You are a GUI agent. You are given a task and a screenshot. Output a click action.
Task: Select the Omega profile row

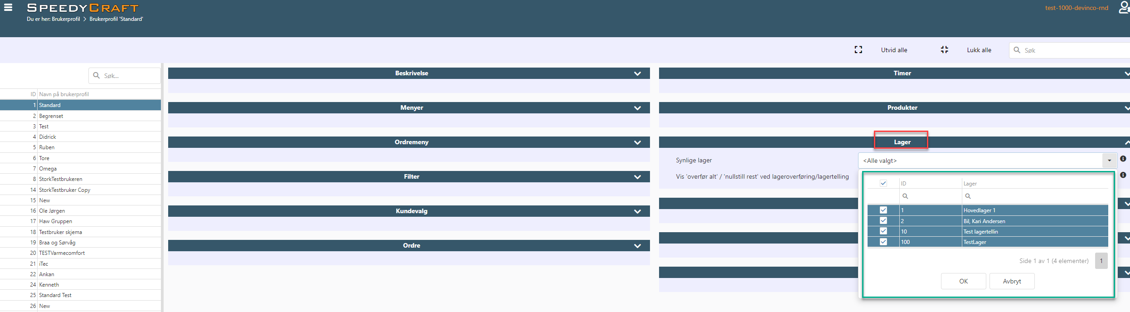pos(80,169)
